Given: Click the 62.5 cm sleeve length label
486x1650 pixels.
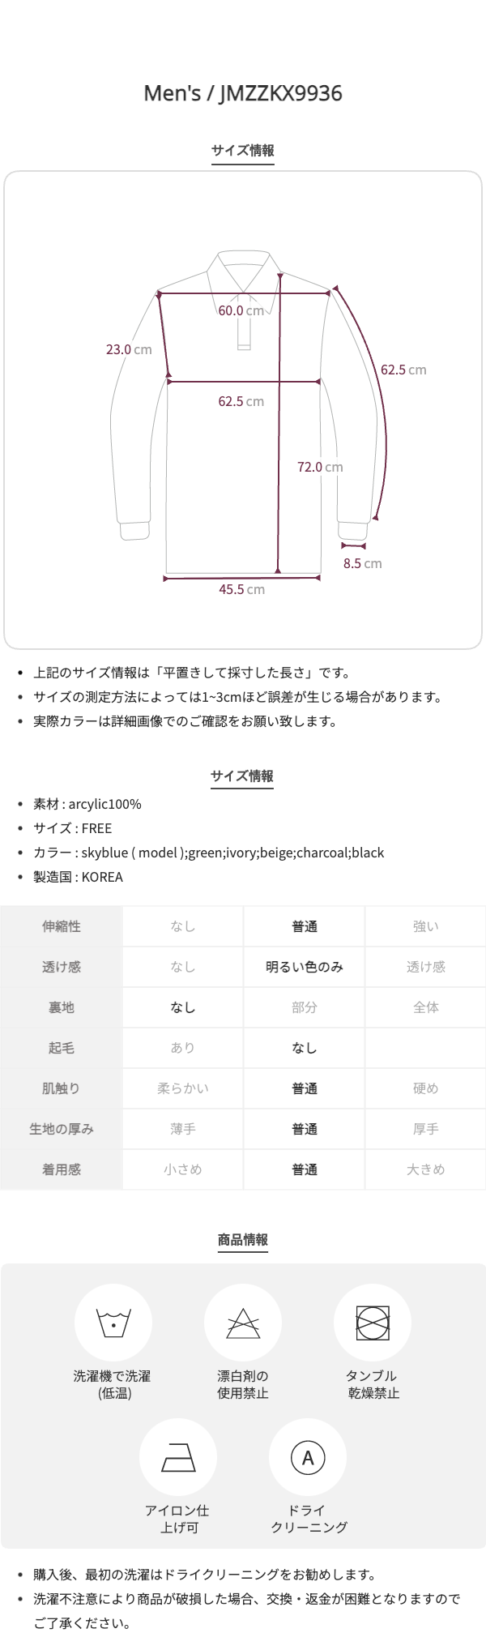Looking at the screenshot, I should tap(403, 370).
